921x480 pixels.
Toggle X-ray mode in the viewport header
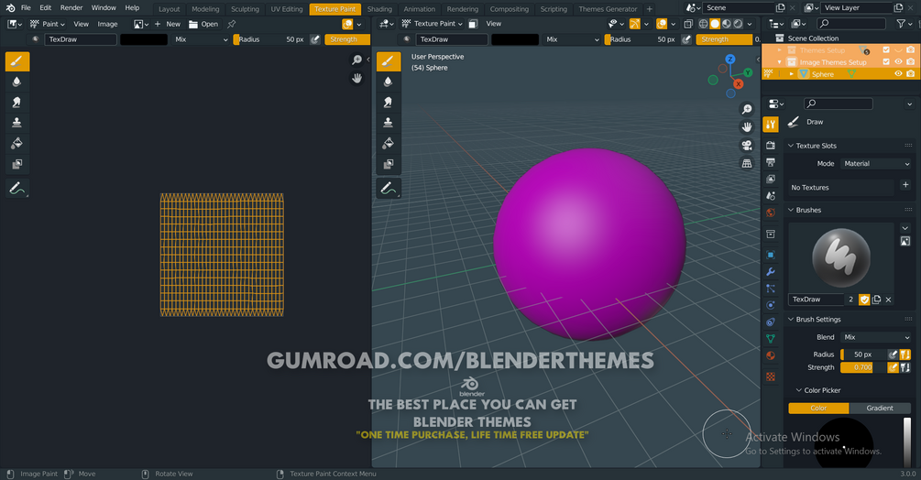pyautogui.click(x=688, y=24)
